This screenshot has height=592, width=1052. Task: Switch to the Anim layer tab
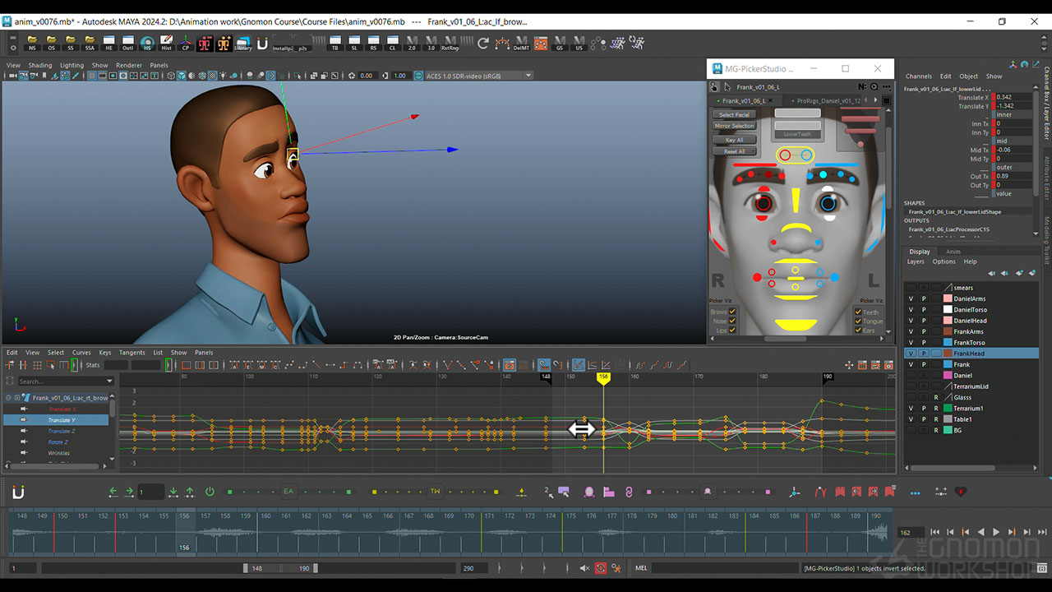[x=953, y=252]
